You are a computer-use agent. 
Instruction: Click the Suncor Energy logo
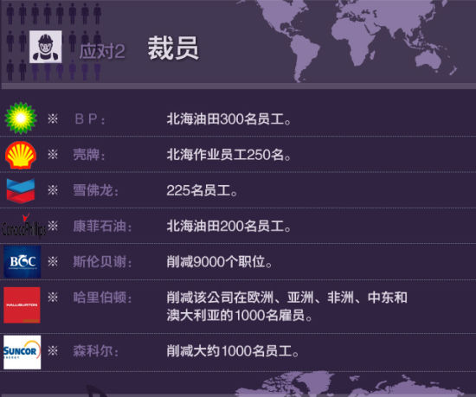click(x=23, y=352)
